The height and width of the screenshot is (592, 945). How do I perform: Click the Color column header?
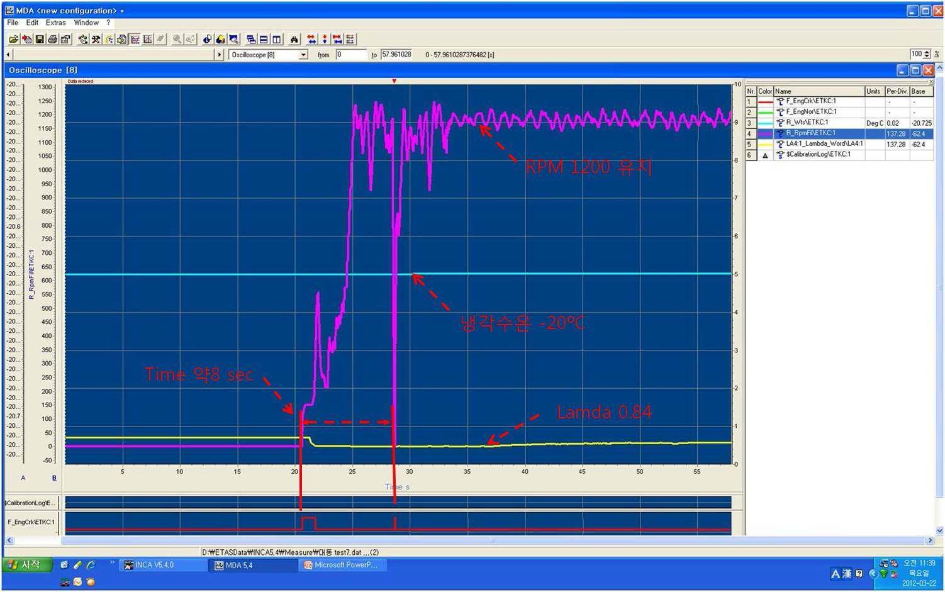[x=765, y=91]
